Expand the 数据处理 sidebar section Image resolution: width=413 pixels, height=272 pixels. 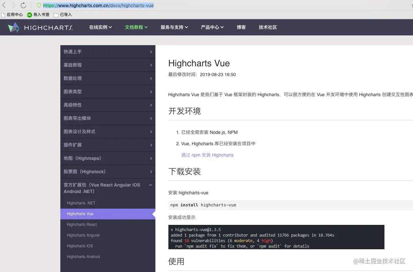[108, 78]
